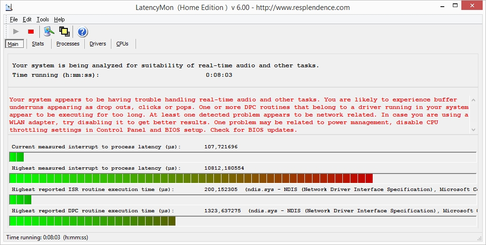
Task: Switch to the CPUs tab
Action: click(122, 44)
